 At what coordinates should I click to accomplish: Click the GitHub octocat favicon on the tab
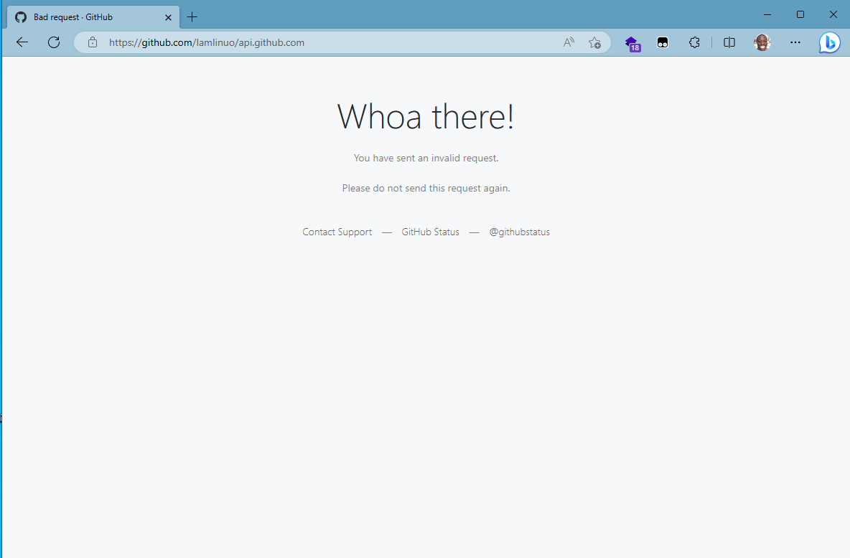pos(20,16)
